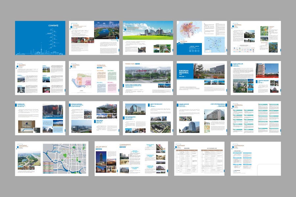Click the 'DISTRIBUTION' heading text

click(x=101, y=65)
